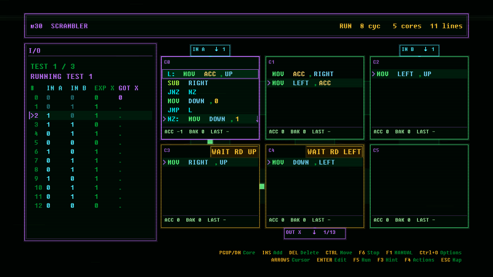Screen dimensions: 493x277
Task: Click the F3 Hint label
Action: pos(387,260)
